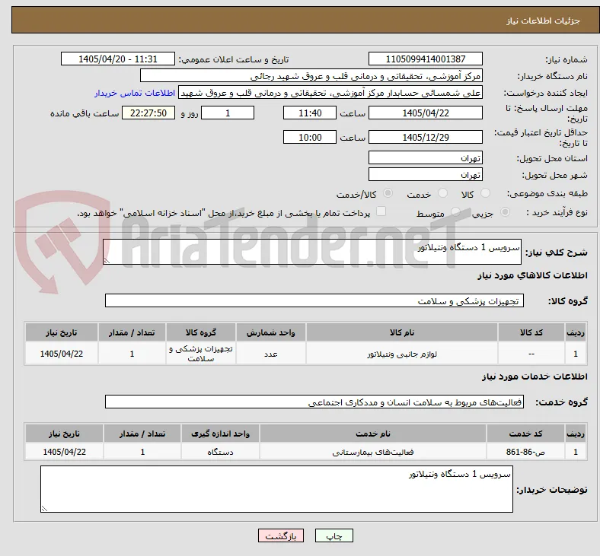Toggle the اسناد خزانه اسلامی payment checkbox

tap(381, 211)
